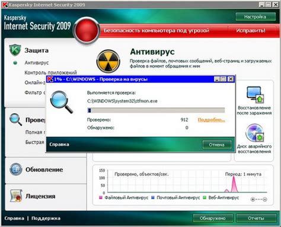Click the Kaspersky logo in the scan dialog title
This screenshot has height=227, width=281.
coord(50,79)
